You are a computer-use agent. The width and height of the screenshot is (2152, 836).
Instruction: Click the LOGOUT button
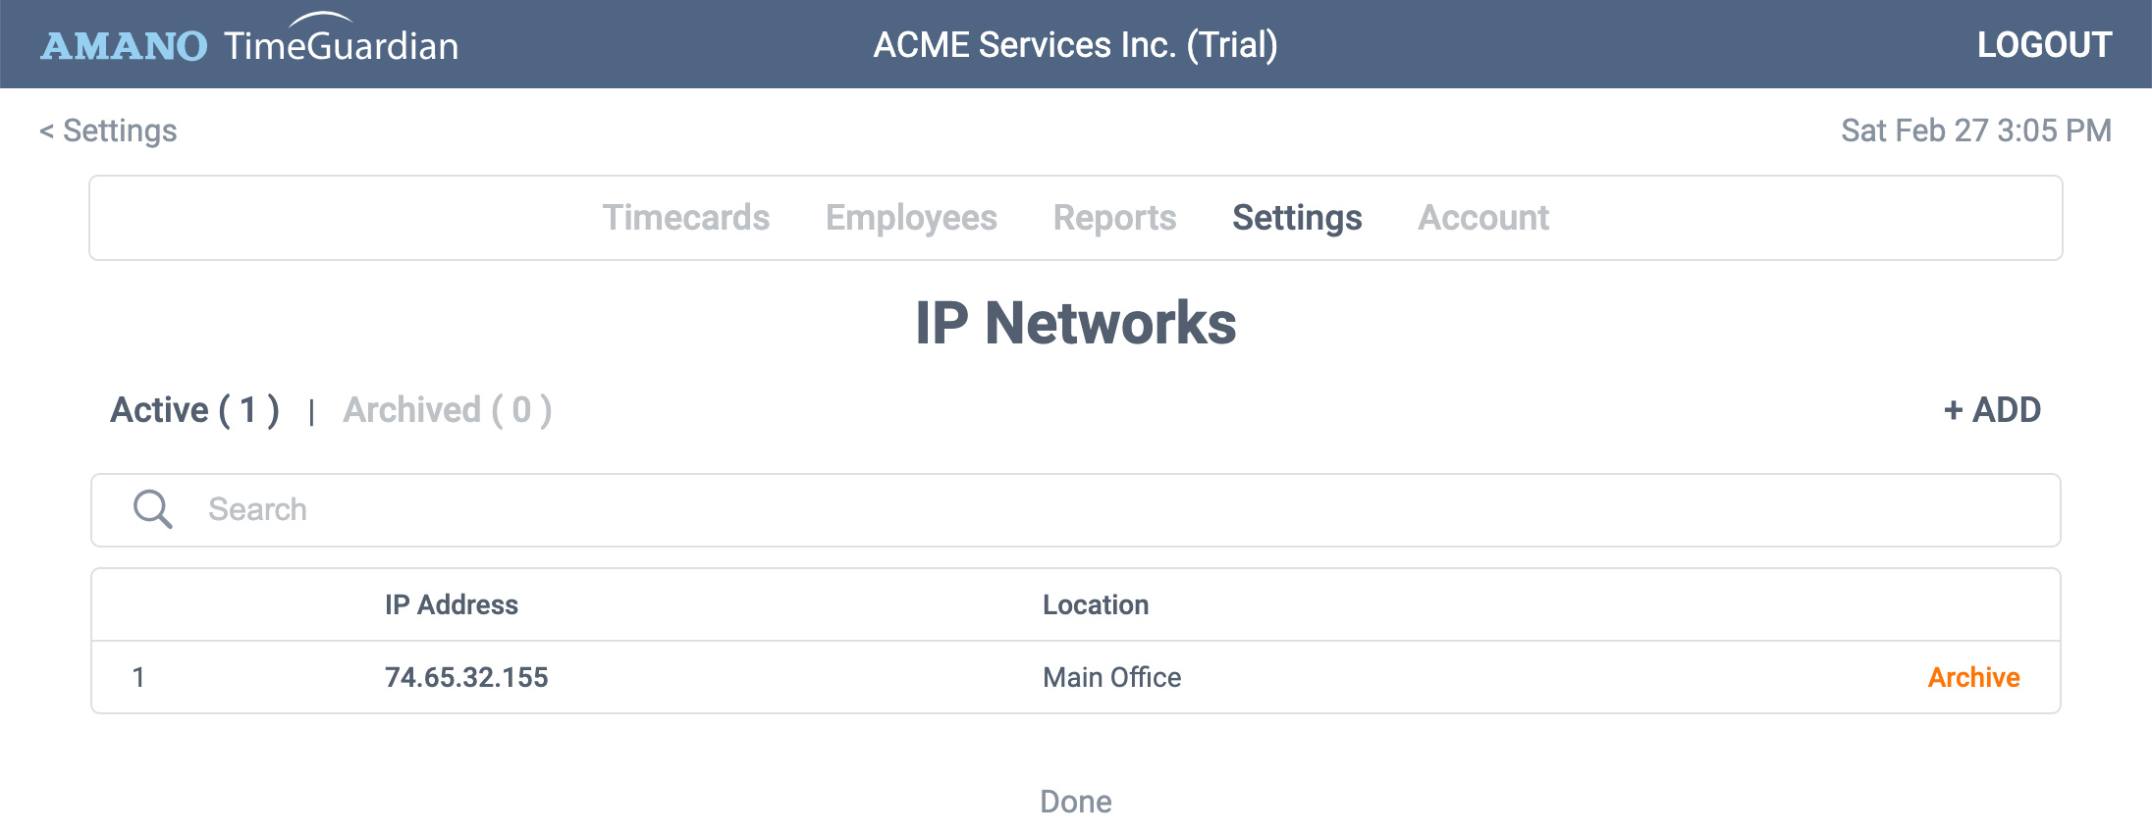click(x=2044, y=44)
